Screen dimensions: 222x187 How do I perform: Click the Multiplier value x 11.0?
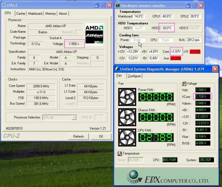[41, 92]
